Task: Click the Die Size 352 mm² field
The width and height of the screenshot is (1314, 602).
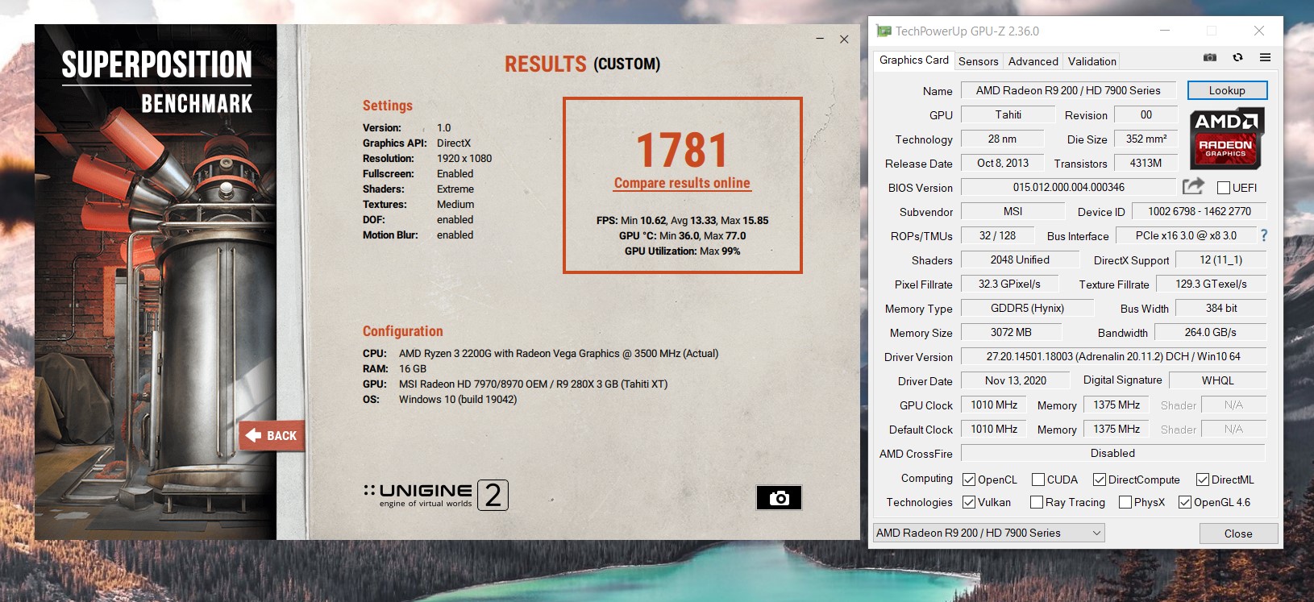Action: (x=1146, y=139)
